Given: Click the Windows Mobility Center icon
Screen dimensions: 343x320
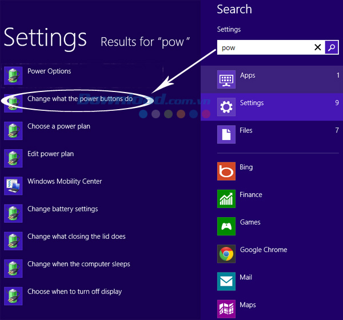Looking at the screenshot, I should click(13, 186).
